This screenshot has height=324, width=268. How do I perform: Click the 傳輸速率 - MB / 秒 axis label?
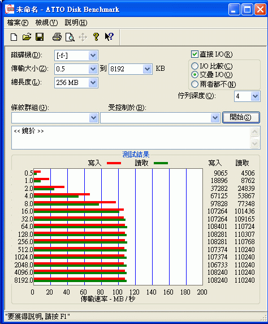(108, 299)
